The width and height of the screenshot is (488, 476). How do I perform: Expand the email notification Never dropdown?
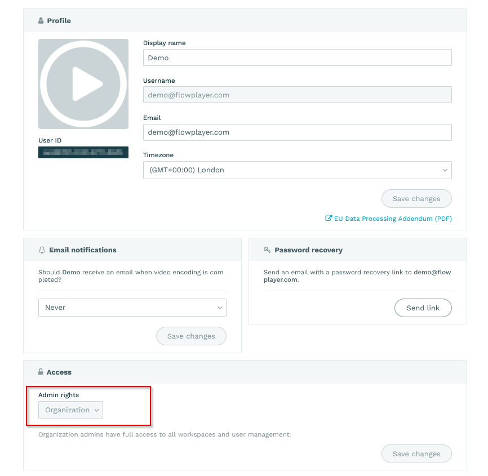(x=132, y=308)
